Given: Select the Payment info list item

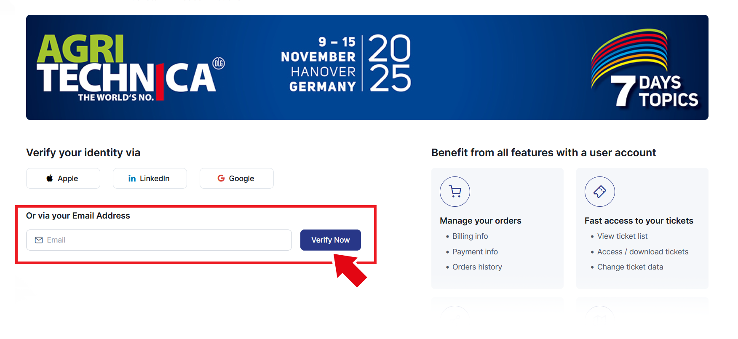Looking at the screenshot, I should [x=475, y=252].
